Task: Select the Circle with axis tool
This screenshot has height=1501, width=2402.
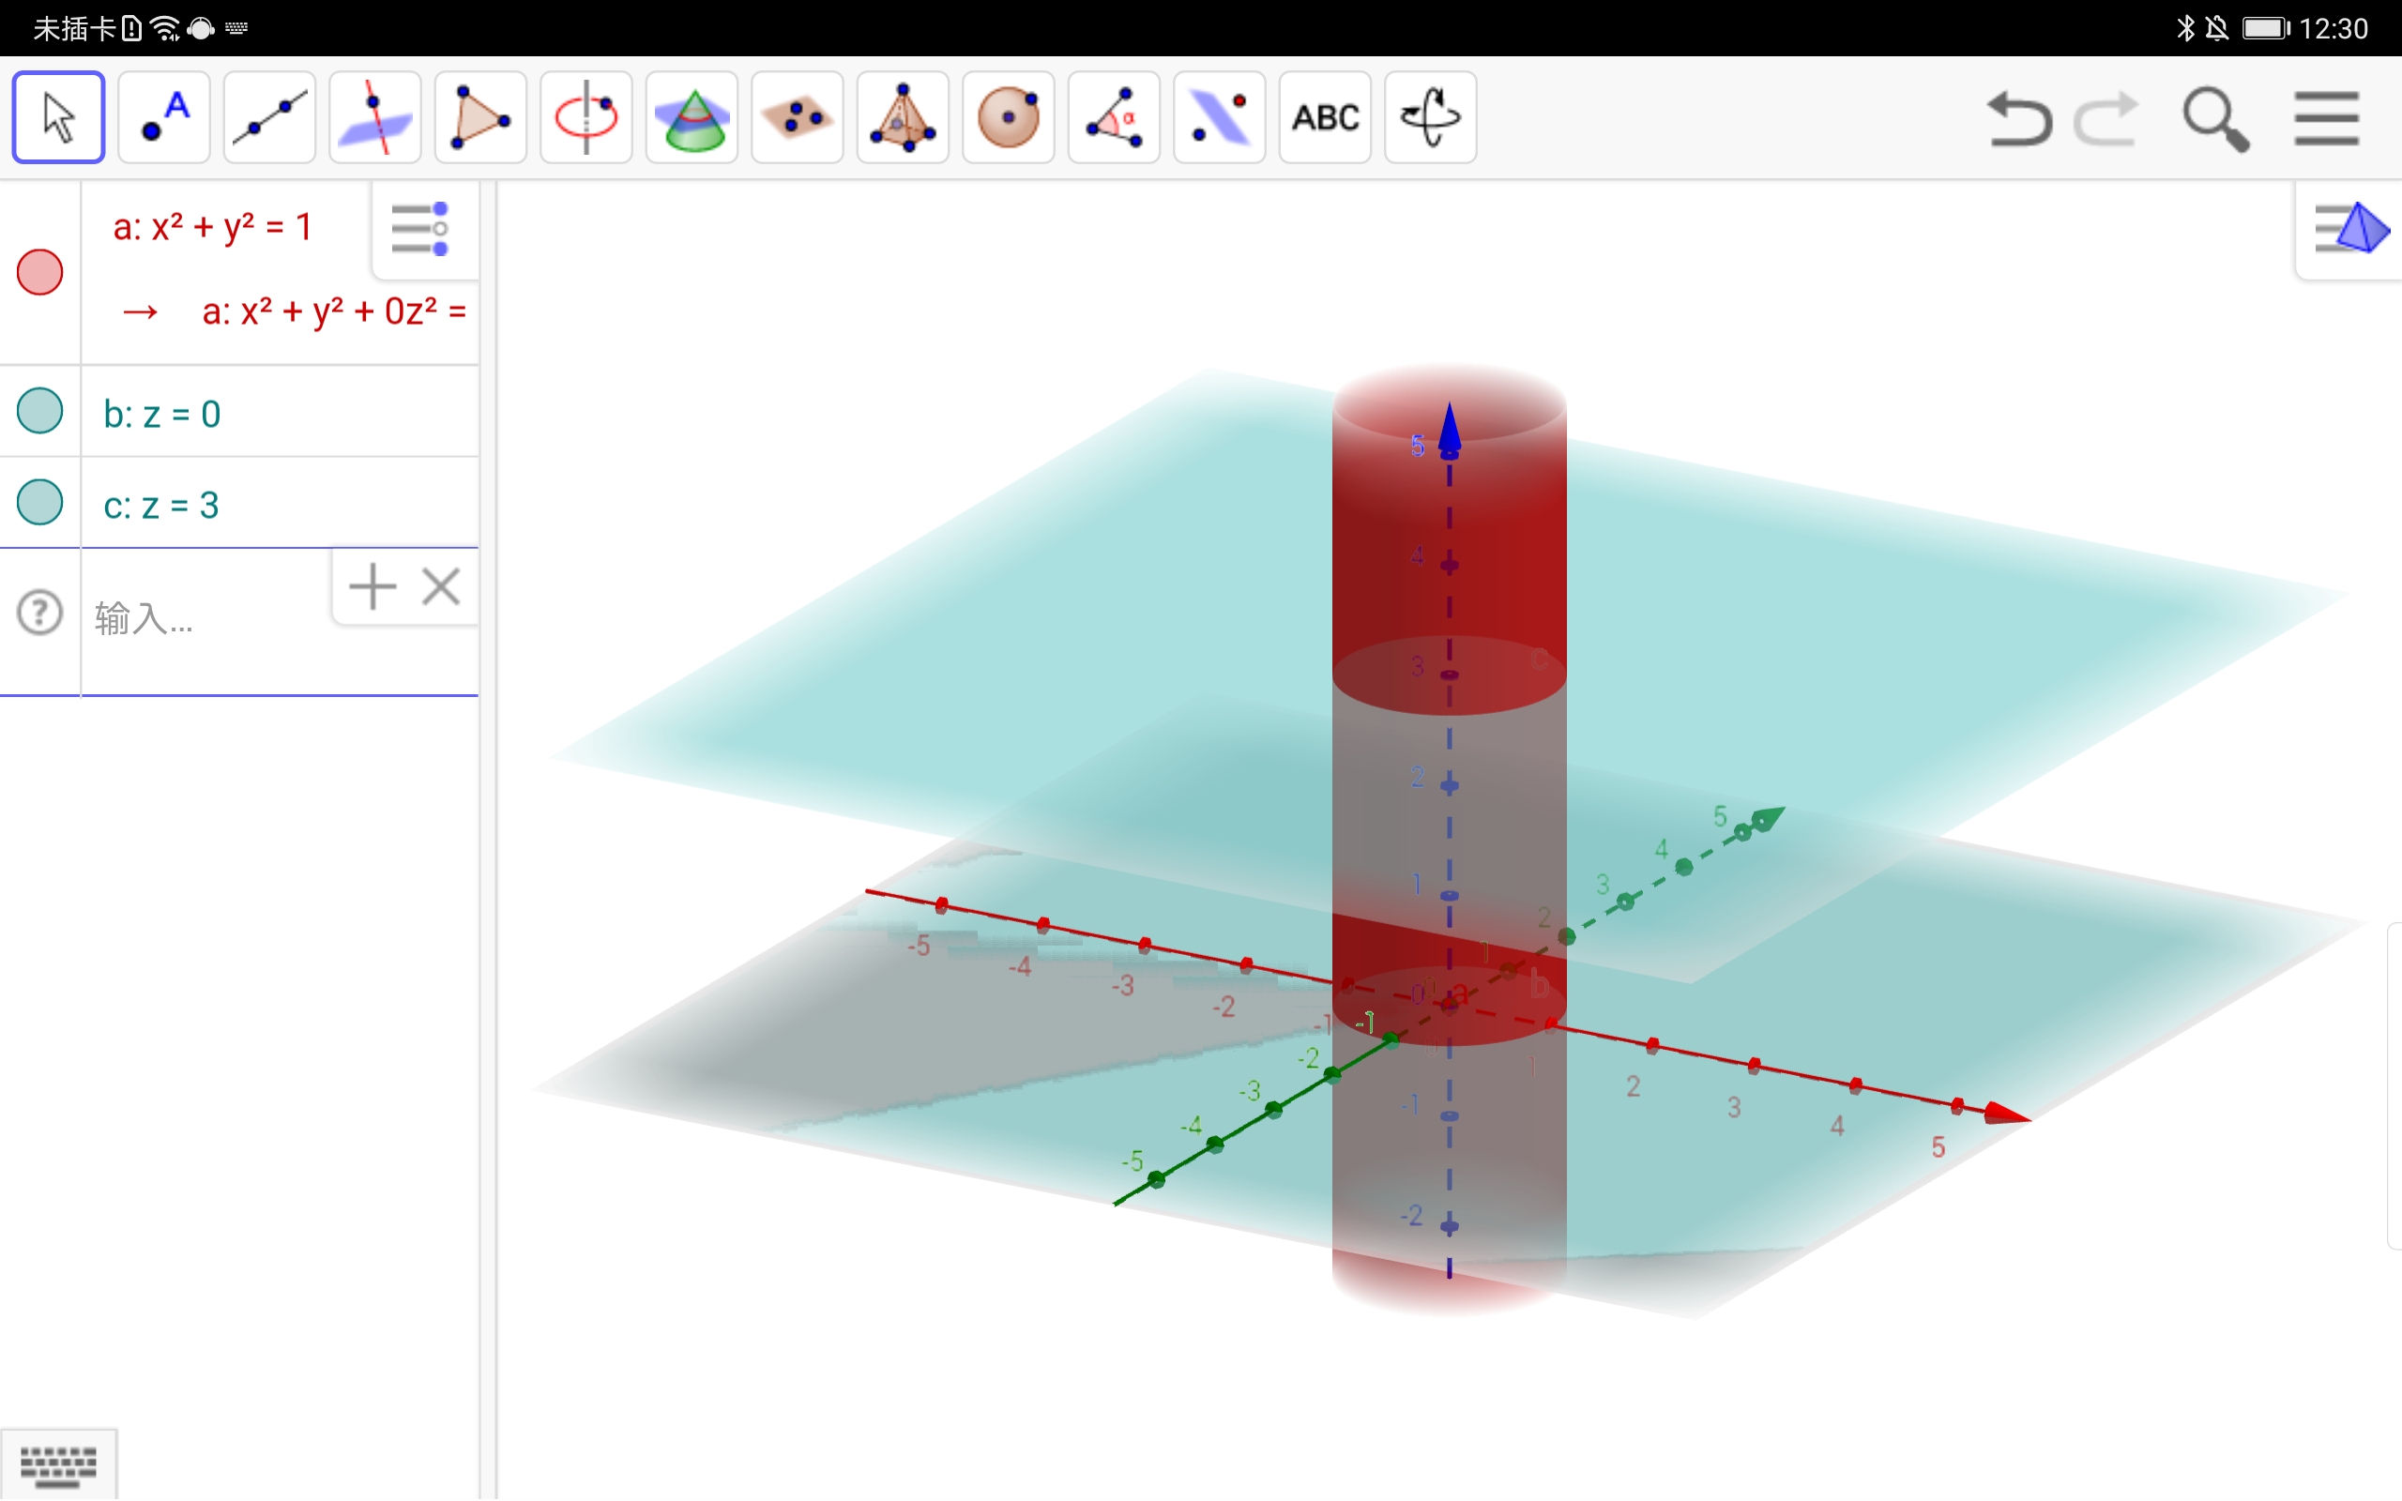Action: pyautogui.click(x=585, y=117)
